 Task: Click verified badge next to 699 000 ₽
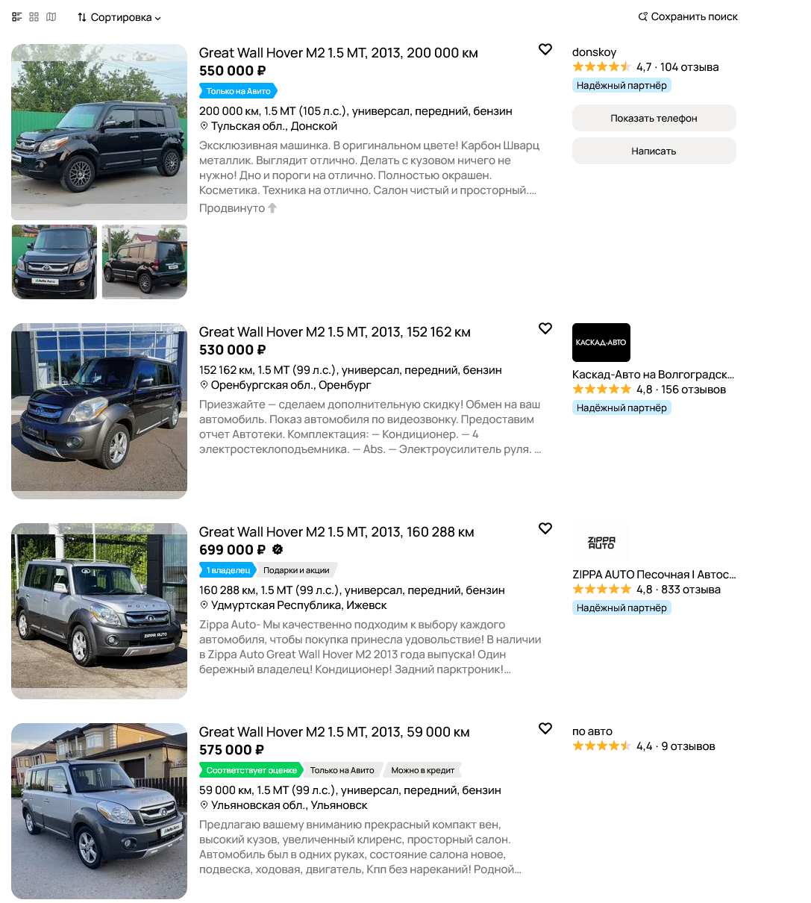point(278,549)
